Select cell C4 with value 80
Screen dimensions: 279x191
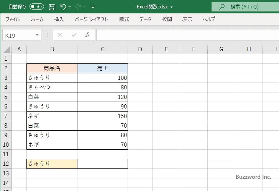click(102, 87)
